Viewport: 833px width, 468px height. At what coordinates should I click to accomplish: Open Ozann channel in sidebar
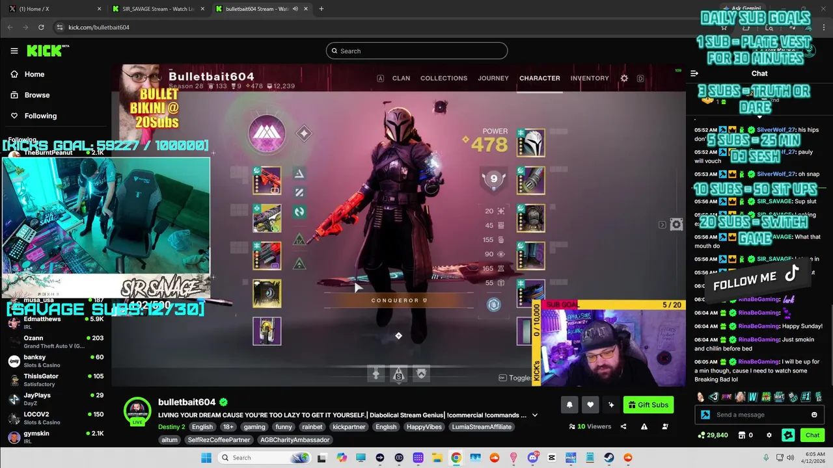point(56,342)
